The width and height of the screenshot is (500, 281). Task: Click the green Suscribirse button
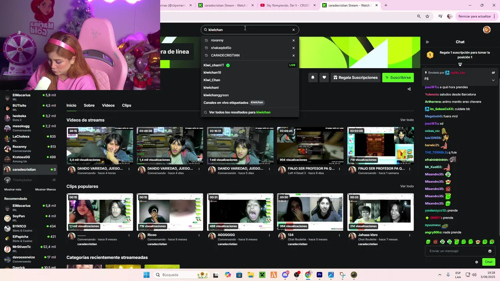coord(398,77)
